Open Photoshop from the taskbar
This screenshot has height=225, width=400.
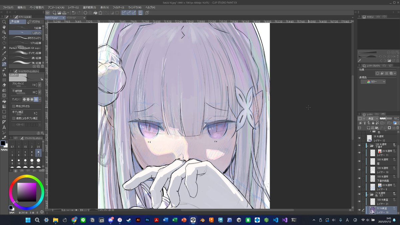[x=147, y=220]
